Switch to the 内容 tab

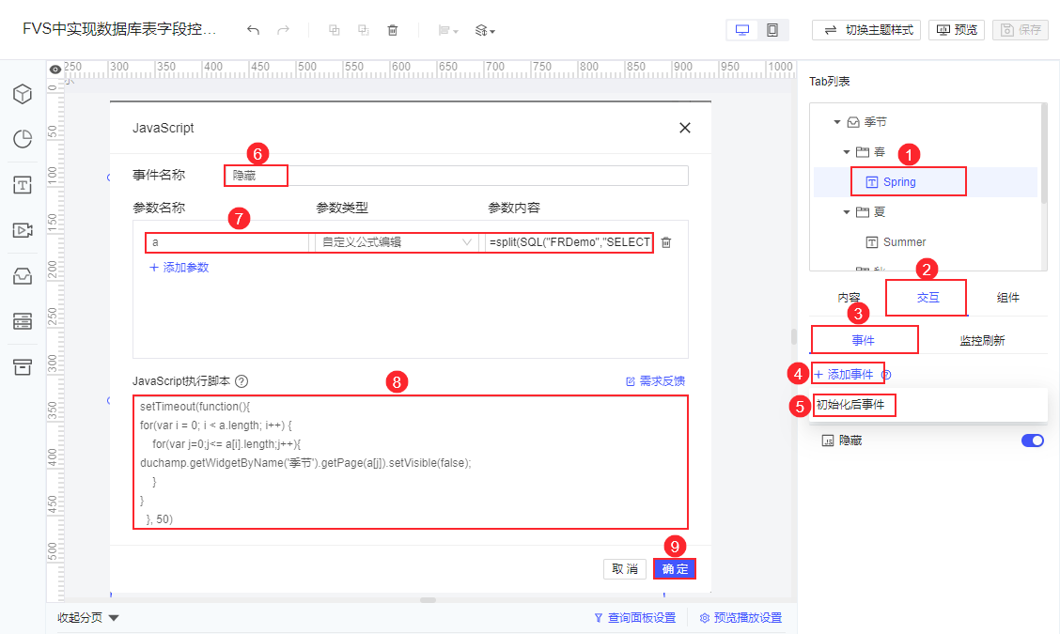pyautogui.click(x=850, y=298)
